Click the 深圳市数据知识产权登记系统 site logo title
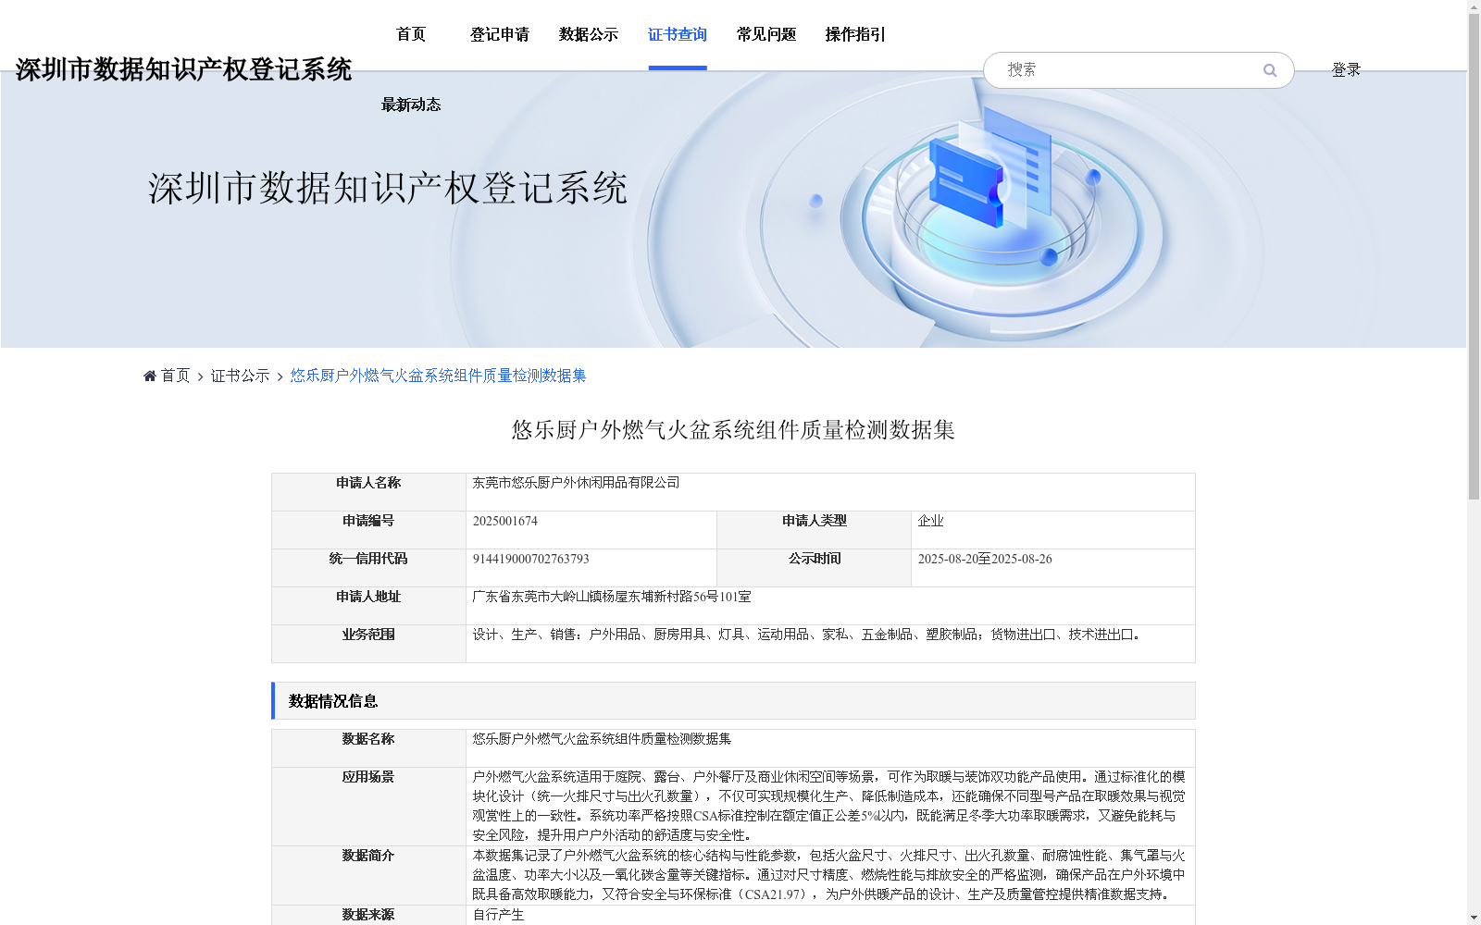 pos(183,69)
